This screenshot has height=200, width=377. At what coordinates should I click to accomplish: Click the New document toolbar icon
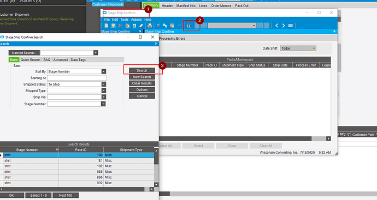click(x=107, y=26)
